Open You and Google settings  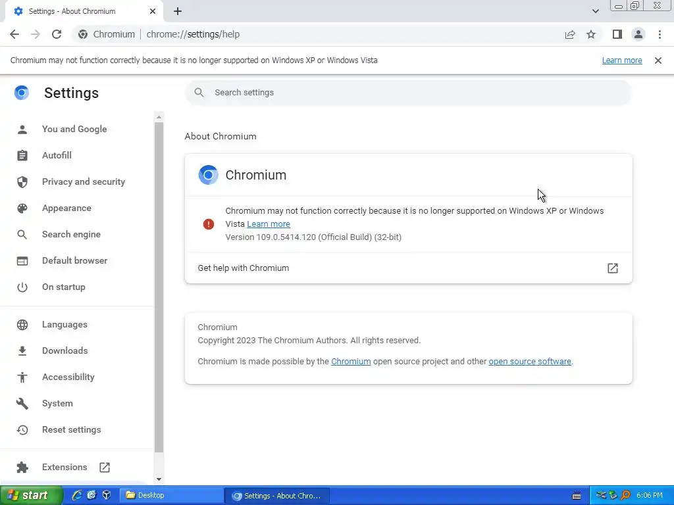[x=74, y=129]
